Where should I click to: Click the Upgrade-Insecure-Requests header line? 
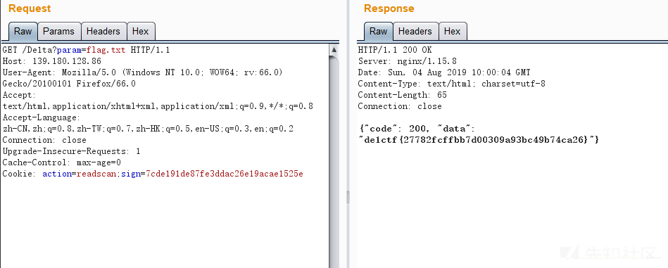tap(71, 151)
